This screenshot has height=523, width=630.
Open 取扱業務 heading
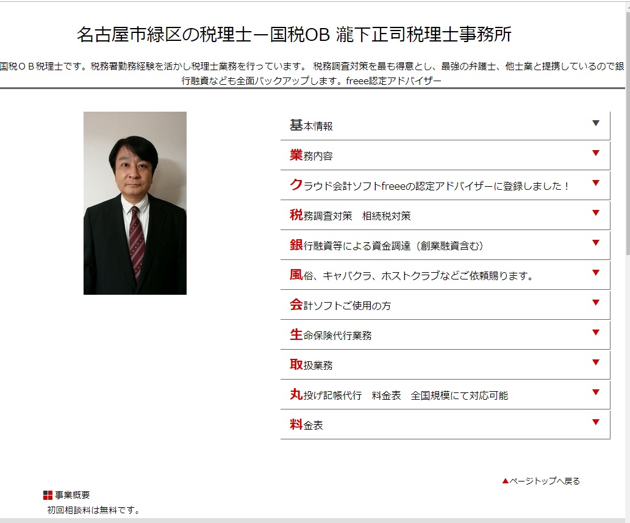312,364
